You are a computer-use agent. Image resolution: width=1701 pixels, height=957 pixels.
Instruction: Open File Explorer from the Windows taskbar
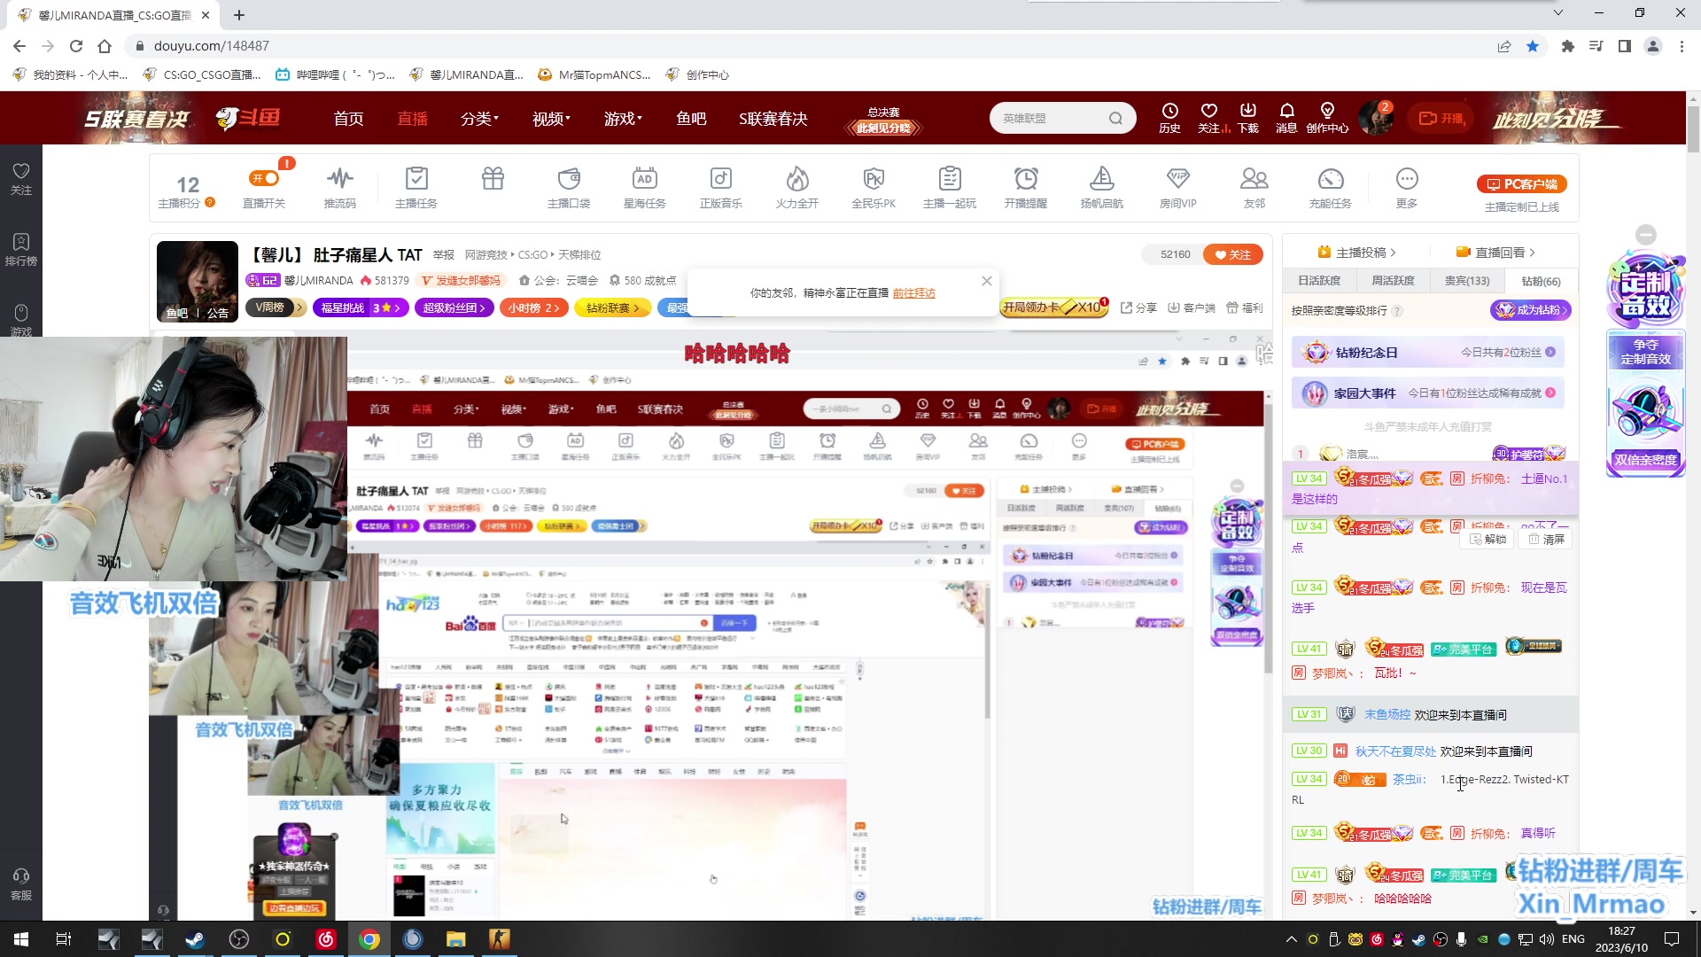coord(456,939)
